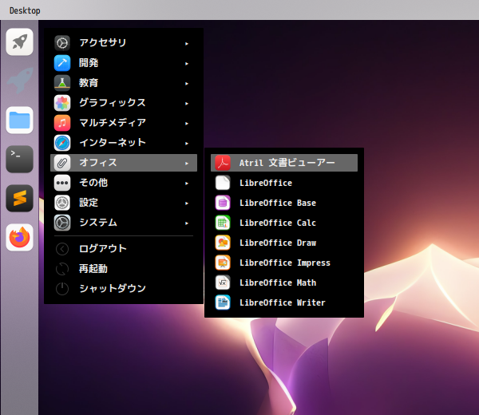The height and width of the screenshot is (415, 479).
Task: Choose シャットダウン to shut down
Action: [x=124, y=289]
